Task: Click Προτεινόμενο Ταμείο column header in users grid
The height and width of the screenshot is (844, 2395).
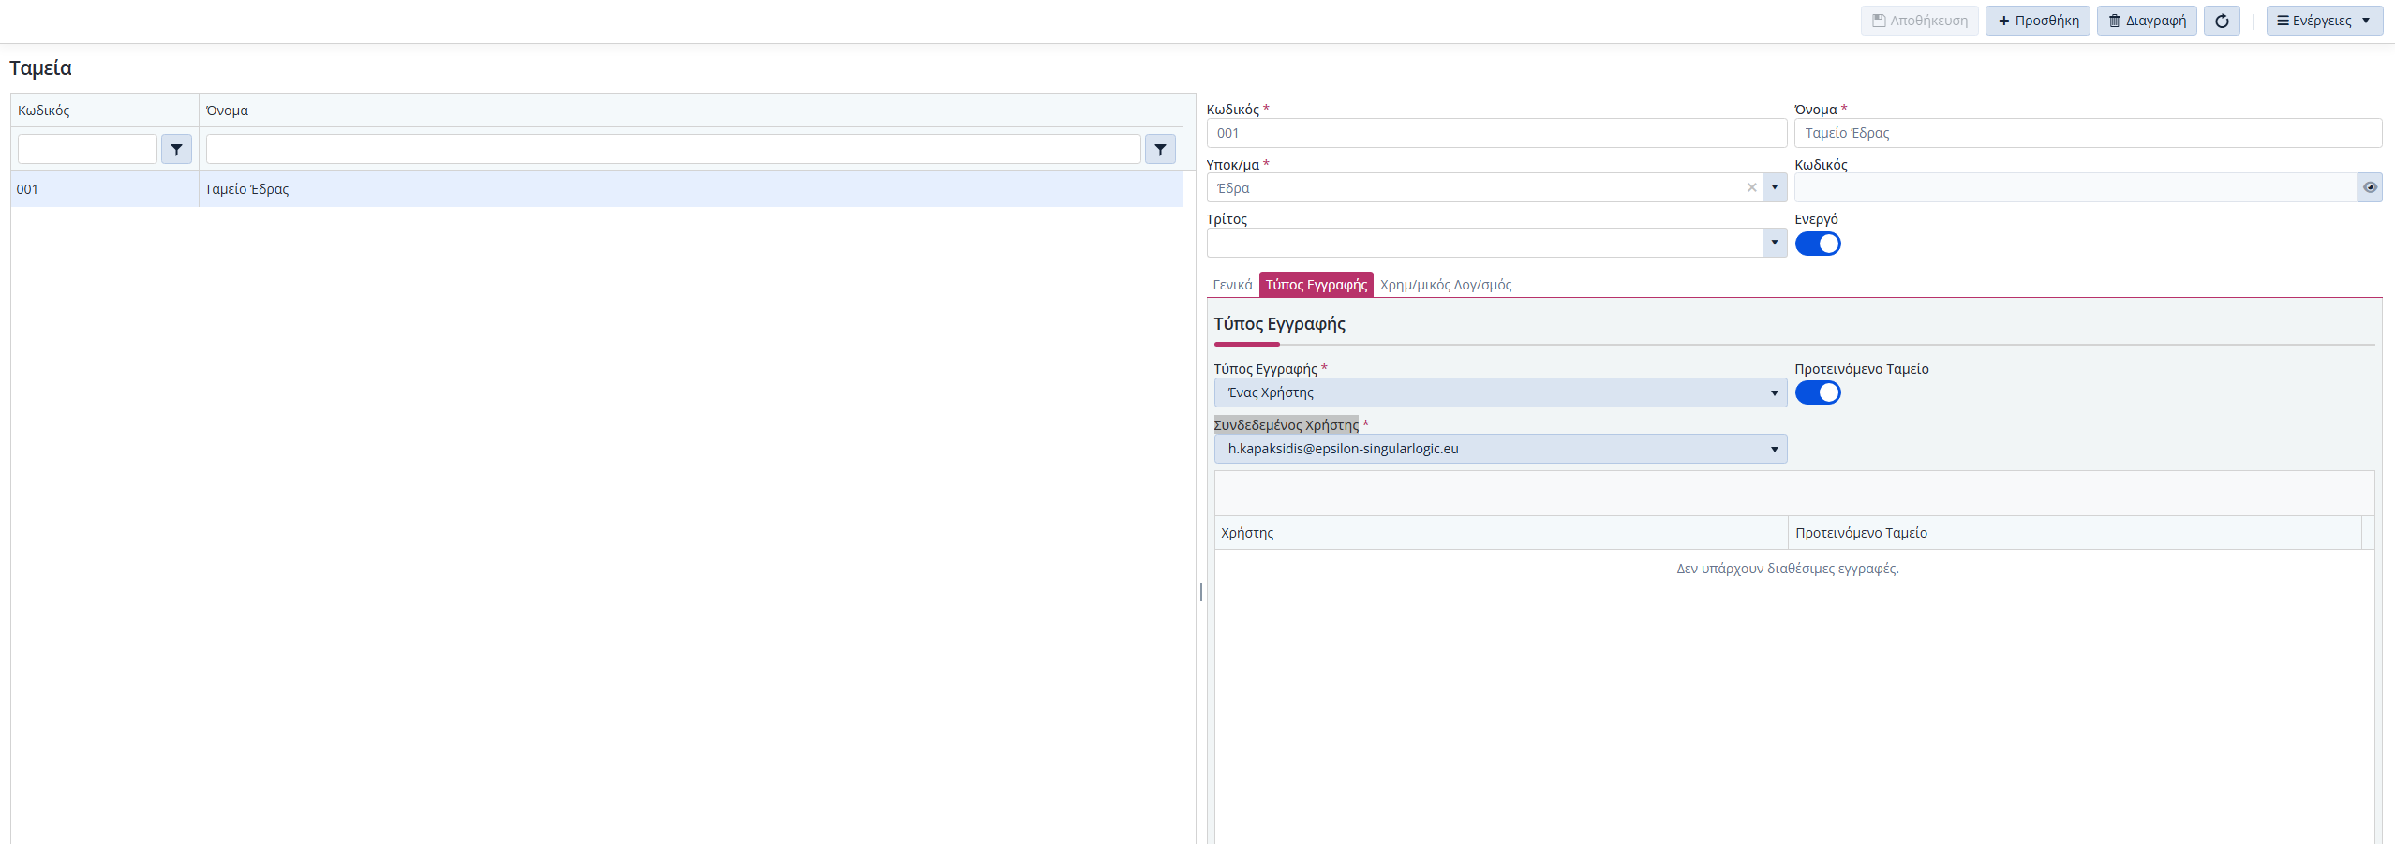Action: coord(2075,533)
